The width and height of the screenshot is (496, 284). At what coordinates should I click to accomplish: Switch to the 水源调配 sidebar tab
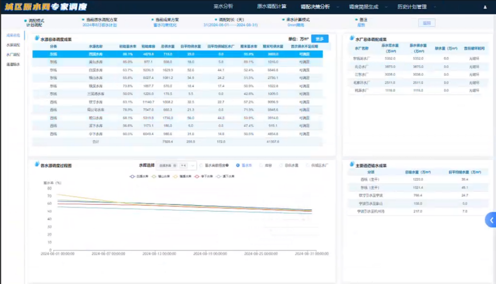coord(13,45)
